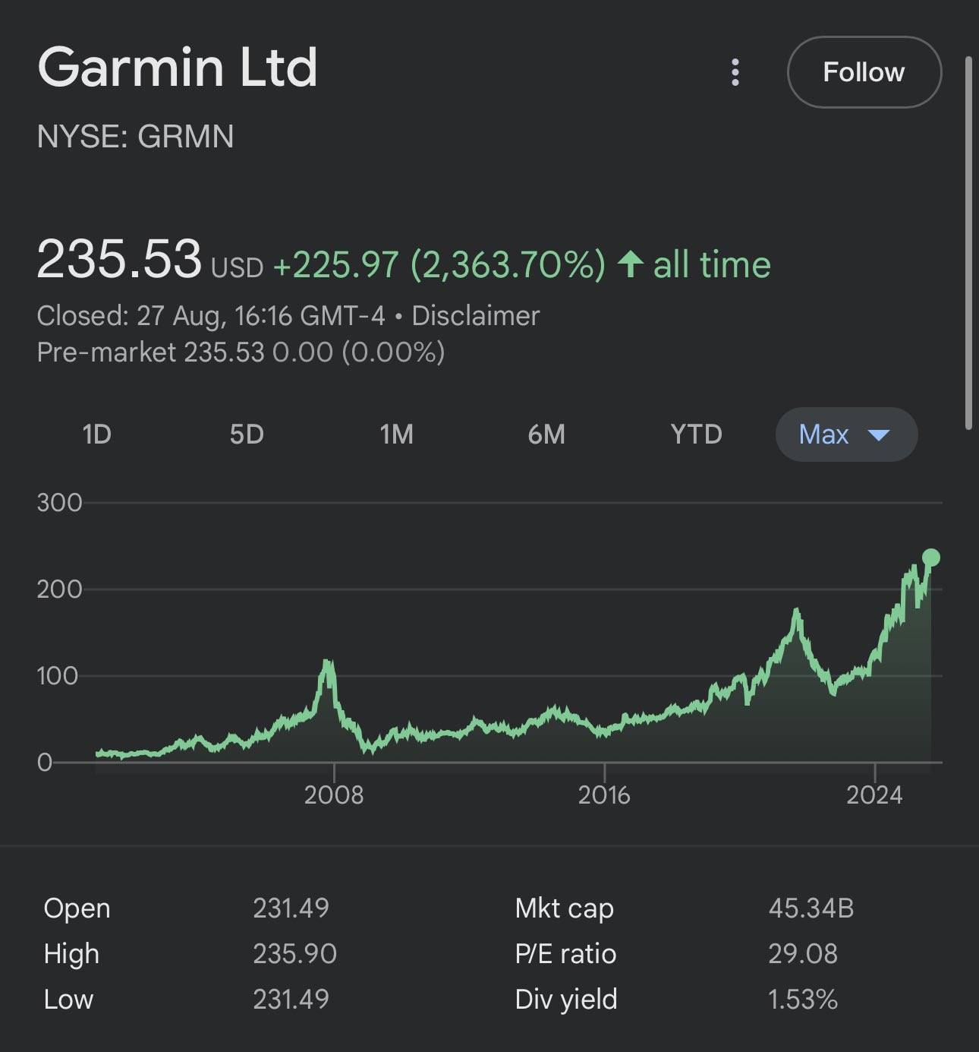The height and width of the screenshot is (1052, 979).
Task: Select the 5D time range
Action: click(x=247, y=434)
